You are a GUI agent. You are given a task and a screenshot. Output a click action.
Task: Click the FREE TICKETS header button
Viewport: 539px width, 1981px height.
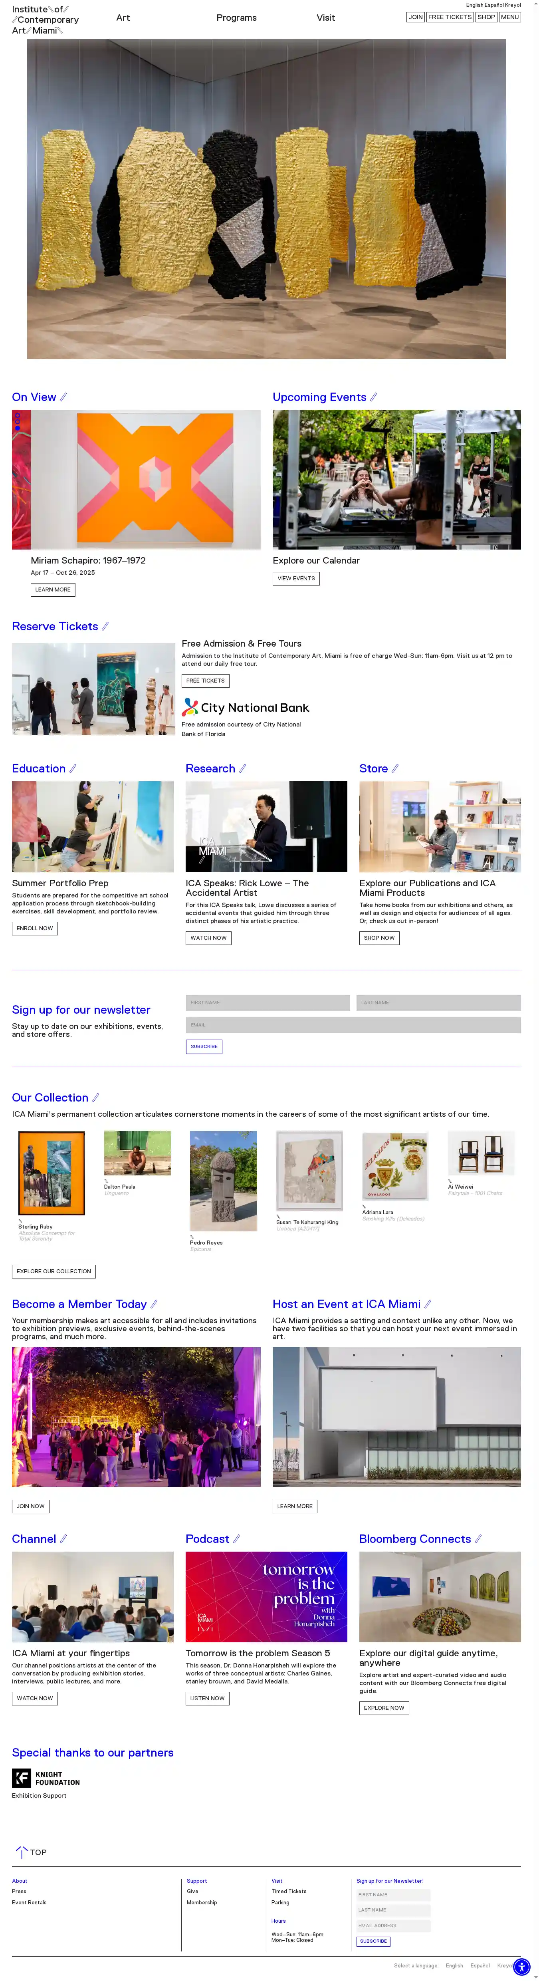[450, 17]
